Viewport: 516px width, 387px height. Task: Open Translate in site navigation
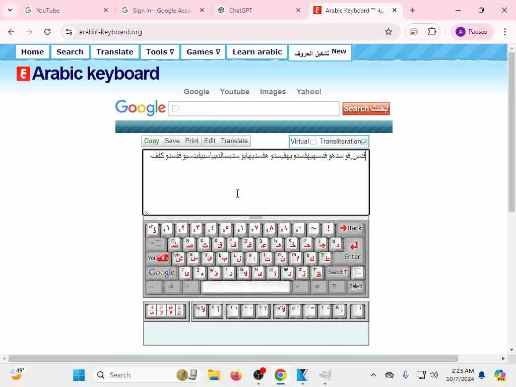click(x=114, y=52)
